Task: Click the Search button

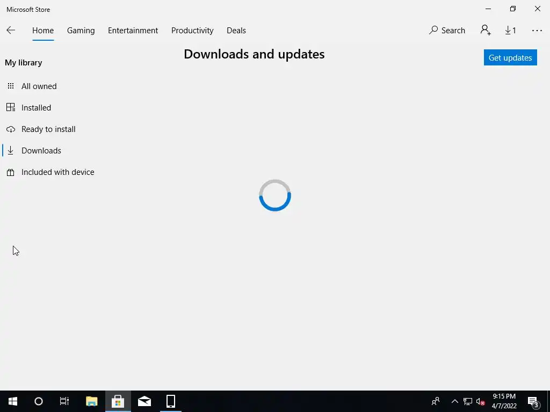Action: pos(447,30)
